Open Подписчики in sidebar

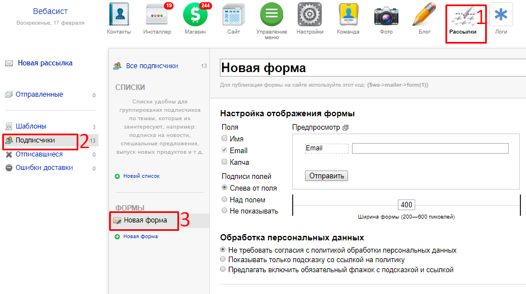(x=35, y=140)
